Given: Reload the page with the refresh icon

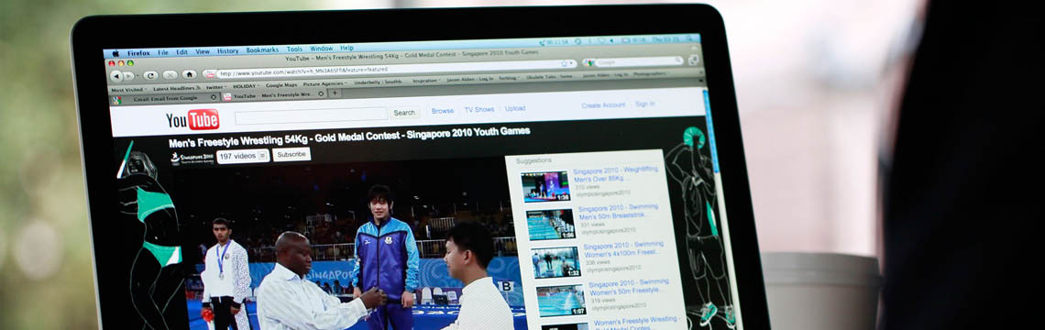Looking at the screenshot, I should coord(151,75).
